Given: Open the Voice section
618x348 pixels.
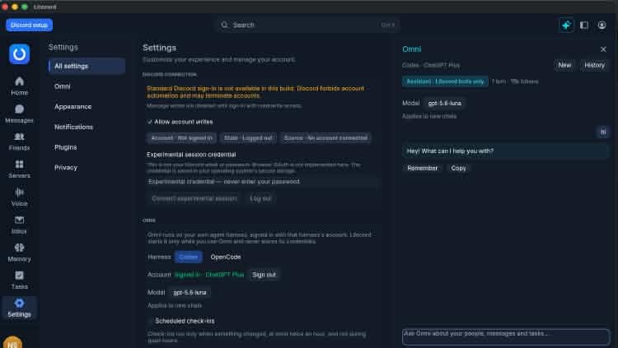Looking at the screenshot, I should coord(19,197).
